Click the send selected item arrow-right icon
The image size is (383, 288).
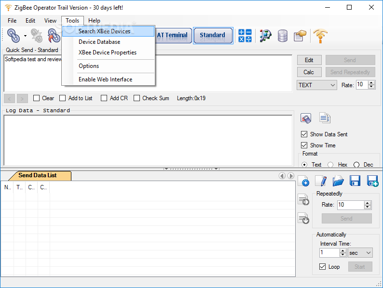pyautogui.click(x=303, y=199)
